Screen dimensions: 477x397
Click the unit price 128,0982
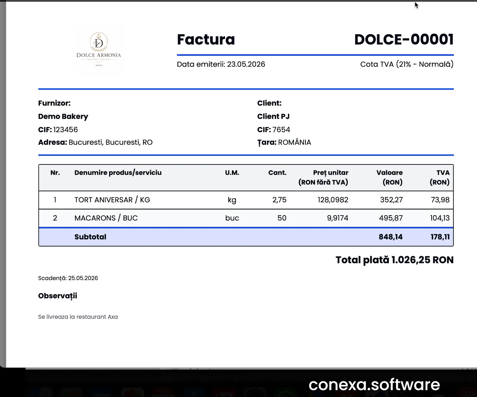pos(333,200)
